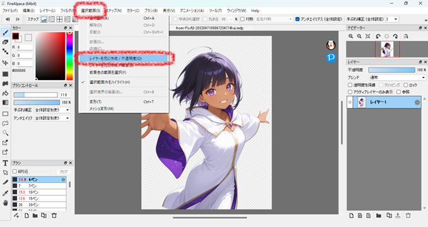Expand the toolbar overflow chevron
The image size is (428, 227).
tap(425, 20)
